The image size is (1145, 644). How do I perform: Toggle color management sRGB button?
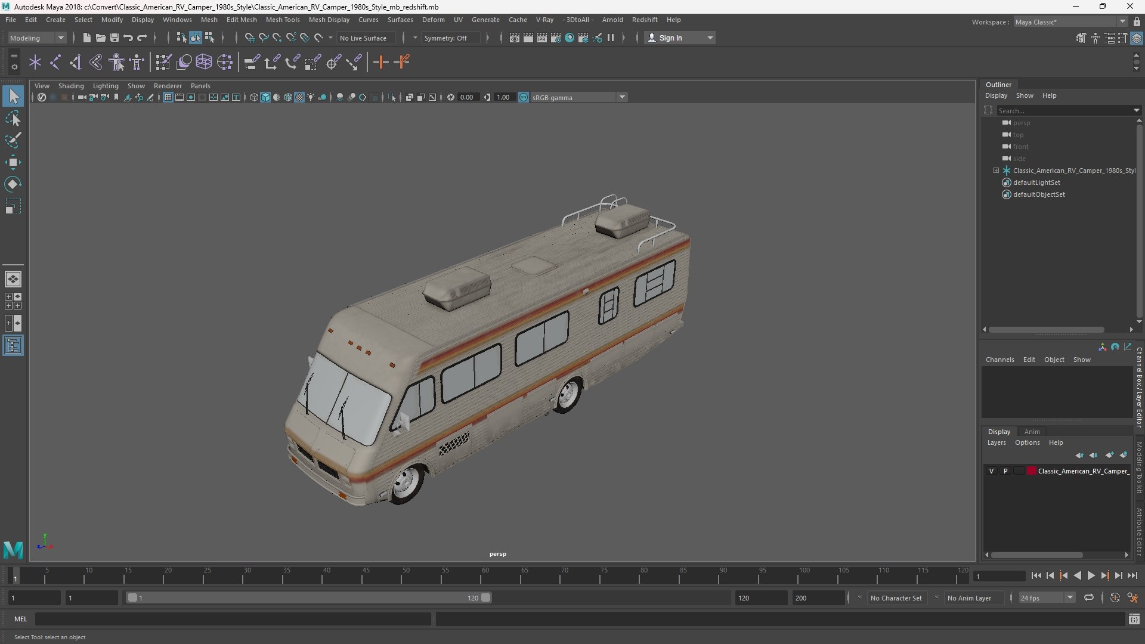click(x=523, y=97)
